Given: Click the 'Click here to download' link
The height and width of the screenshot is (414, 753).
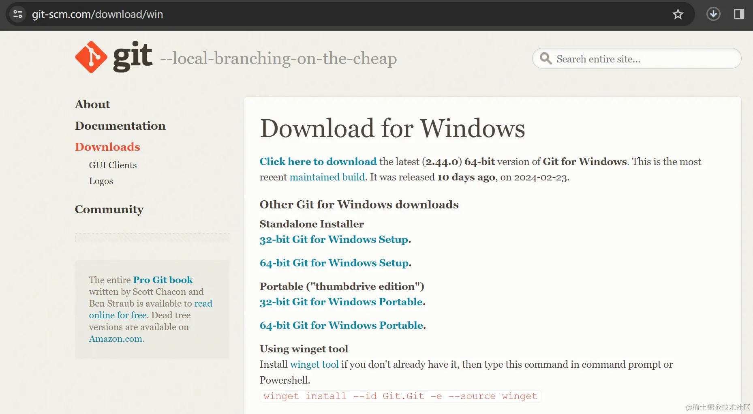Looking at the screenshot, I should click(x=318, y=161).
